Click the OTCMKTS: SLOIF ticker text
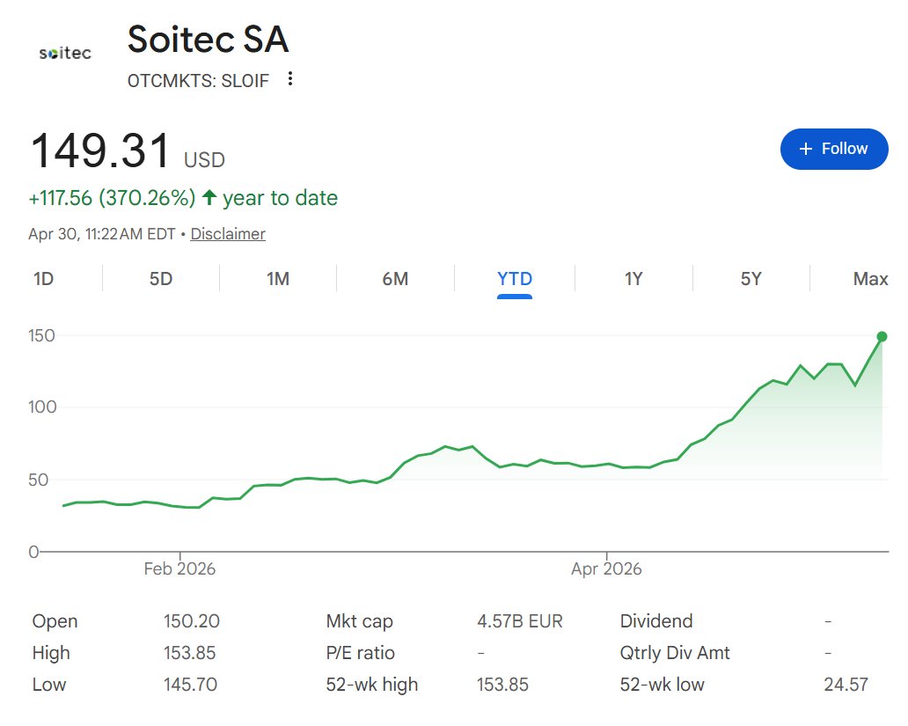 tap(198, 81)
